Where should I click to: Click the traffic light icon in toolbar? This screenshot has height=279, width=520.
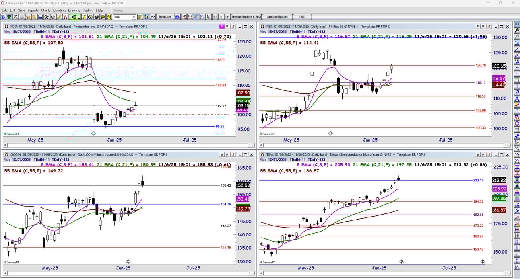click(x=9, y=17)
